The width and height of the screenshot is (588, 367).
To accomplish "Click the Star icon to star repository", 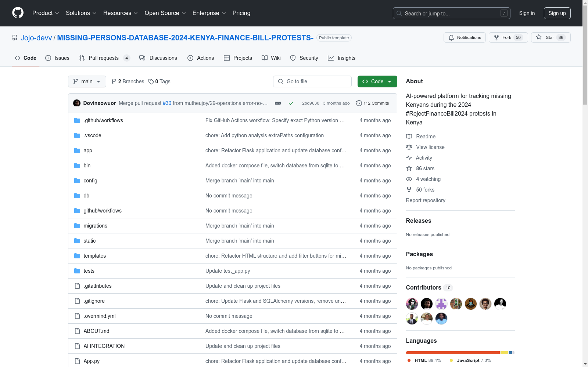I will tap(539, 37).
